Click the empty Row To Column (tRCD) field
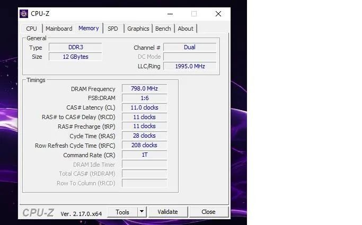 (x=144, y=183)
